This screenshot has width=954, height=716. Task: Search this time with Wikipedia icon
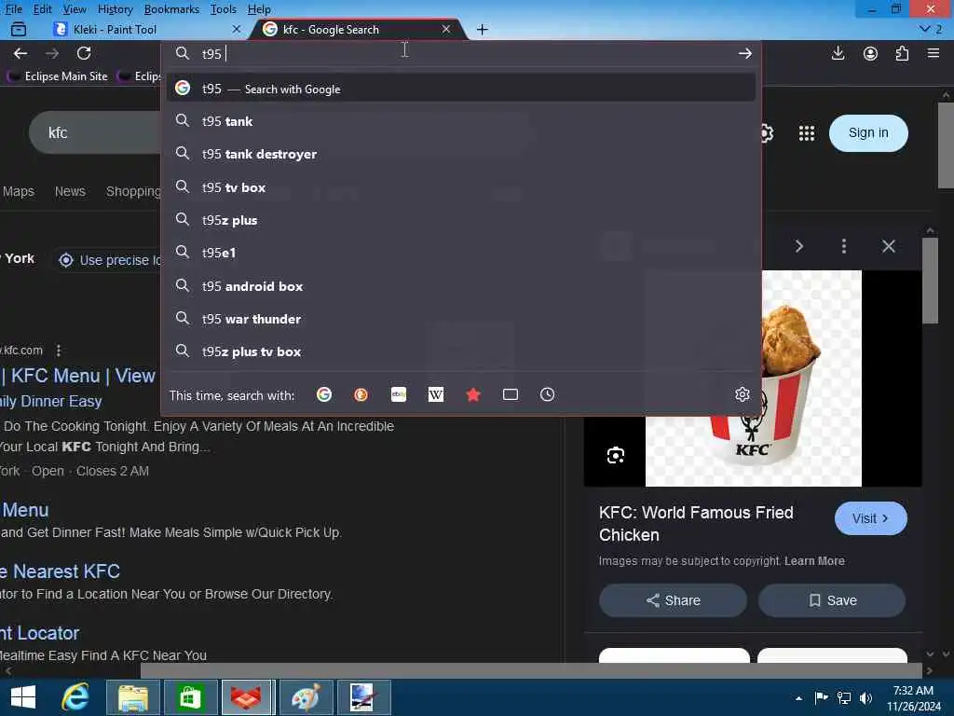[436, 394]
